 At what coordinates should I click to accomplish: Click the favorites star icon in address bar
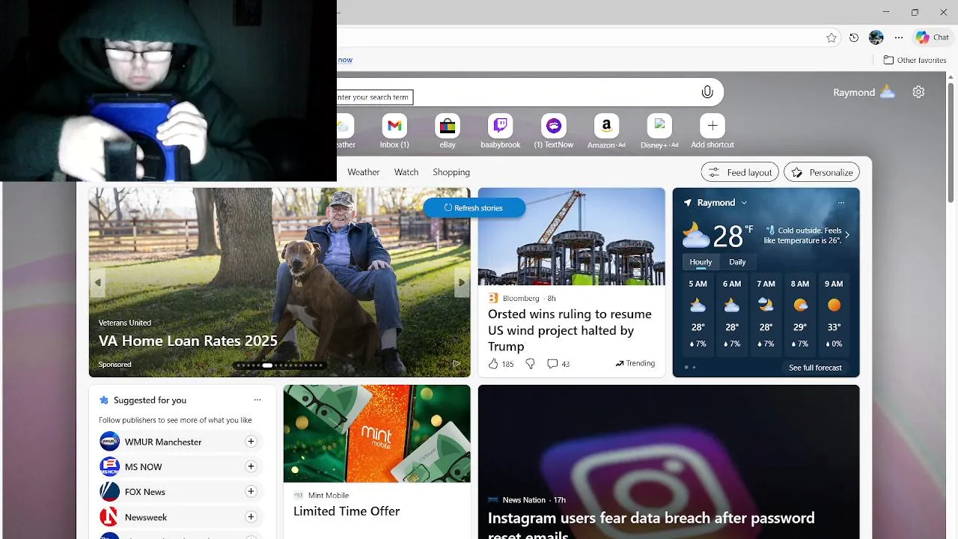click(x=832, y=37)
